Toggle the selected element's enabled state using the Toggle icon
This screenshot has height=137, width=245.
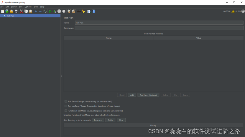(x=45, y=11)
